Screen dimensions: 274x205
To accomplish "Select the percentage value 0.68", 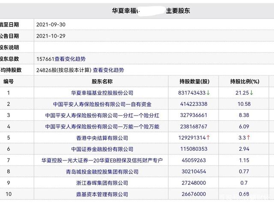I will coord(244,194).
